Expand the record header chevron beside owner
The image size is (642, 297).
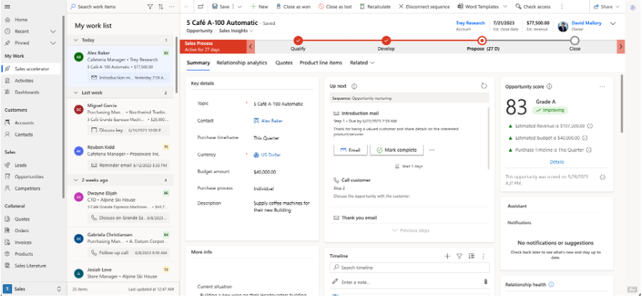coord(613,24)
